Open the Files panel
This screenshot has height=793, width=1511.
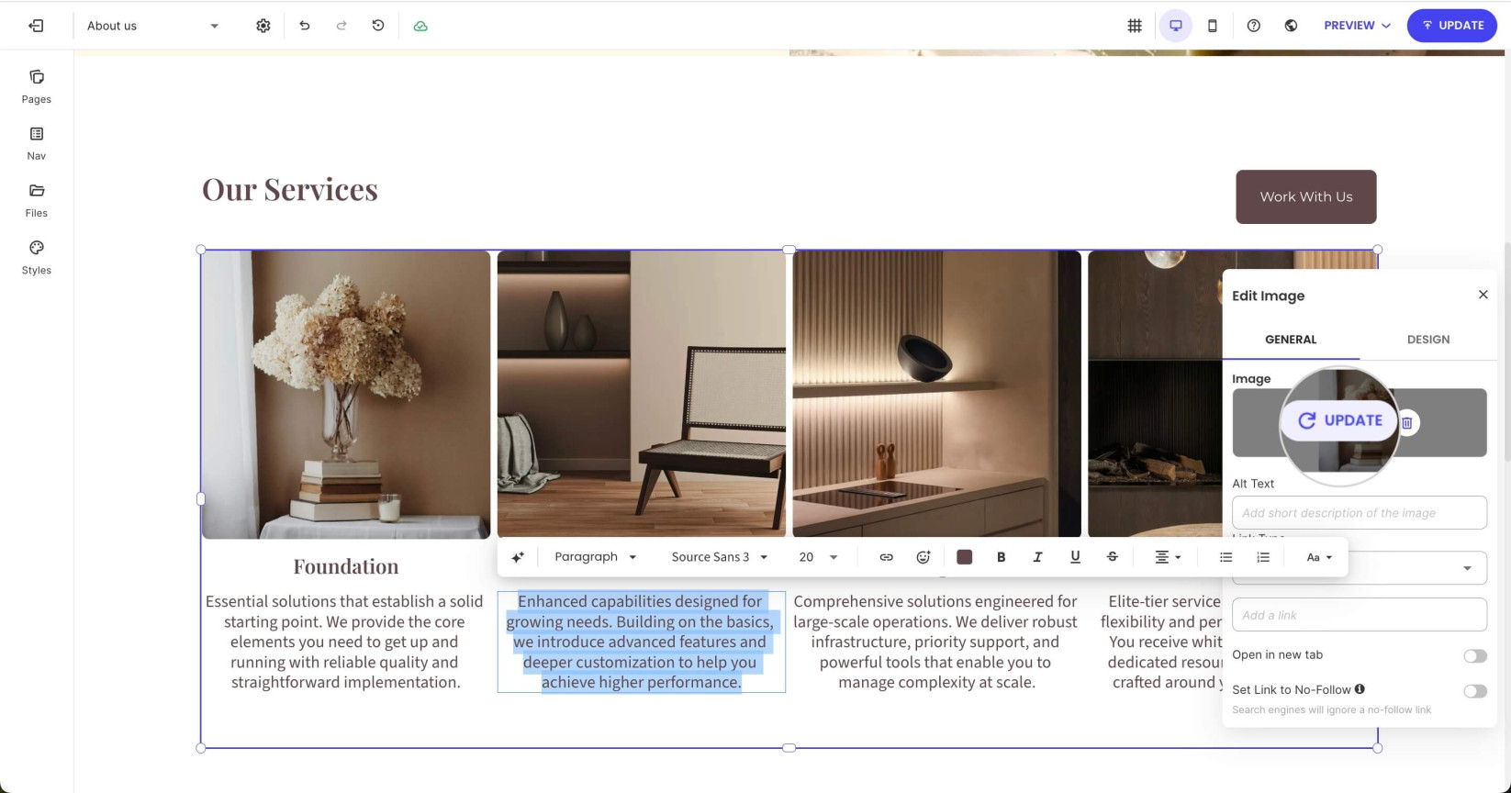37,200
